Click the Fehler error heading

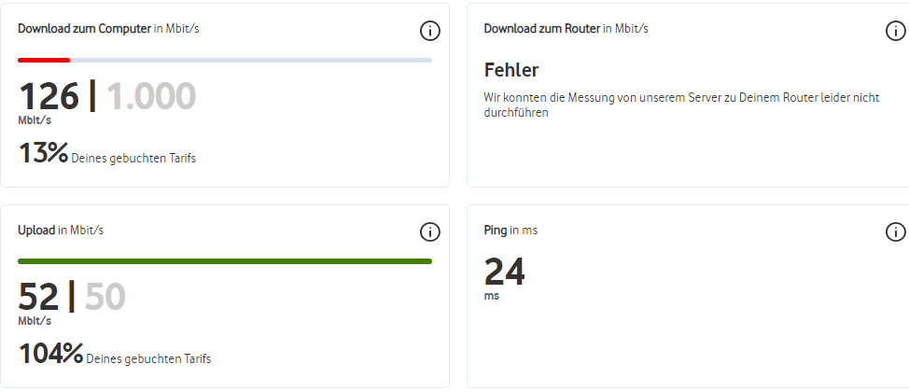coord(511,70)
